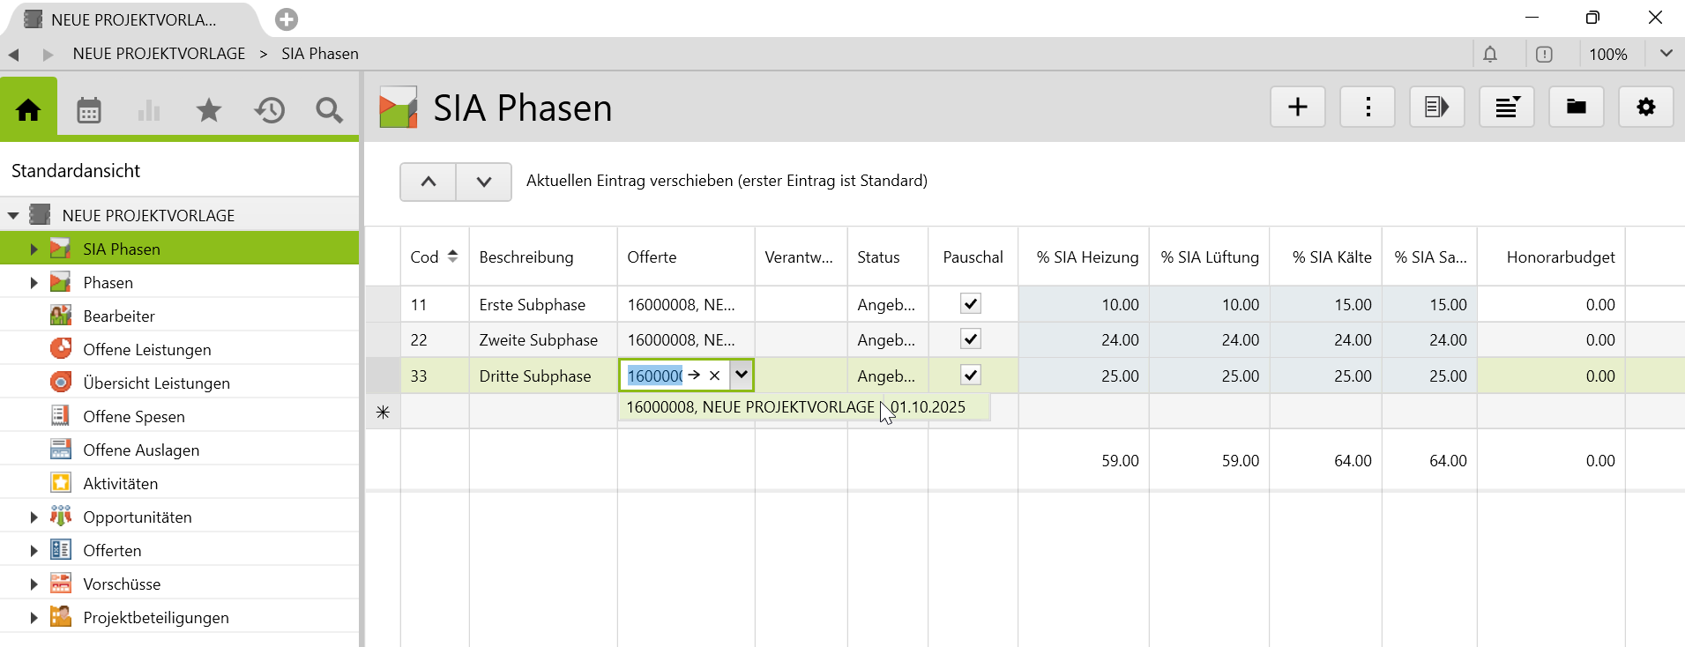The height and width of the screenshot is (647, 1685).
Task: Toggle Pauschal checkbox for Zweite Subphase
Action: tap(971, 339)
